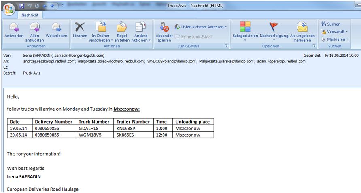Click Als ungelesen markieren envelope icon
This screenshot has width=361, height=193.
pyautogui.click(x=302, y=27)
